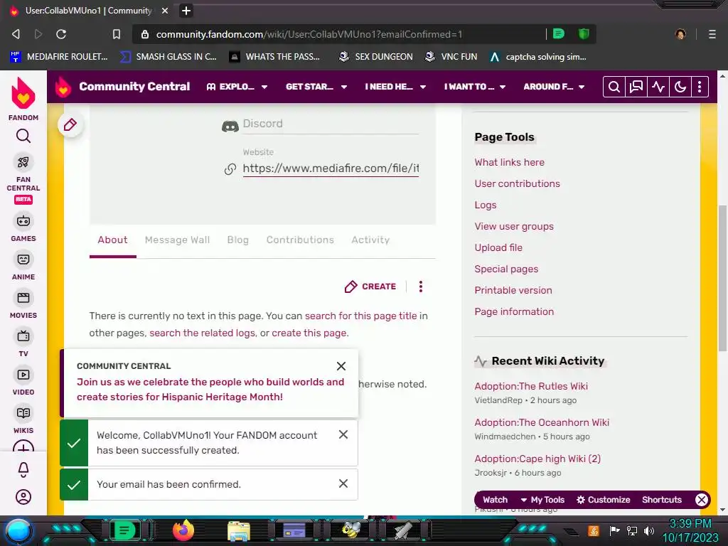Screen dimensions: 728x546
Task: Dismiss the Community Central Hispanic Heritage banner
Action: pos(341,366)
